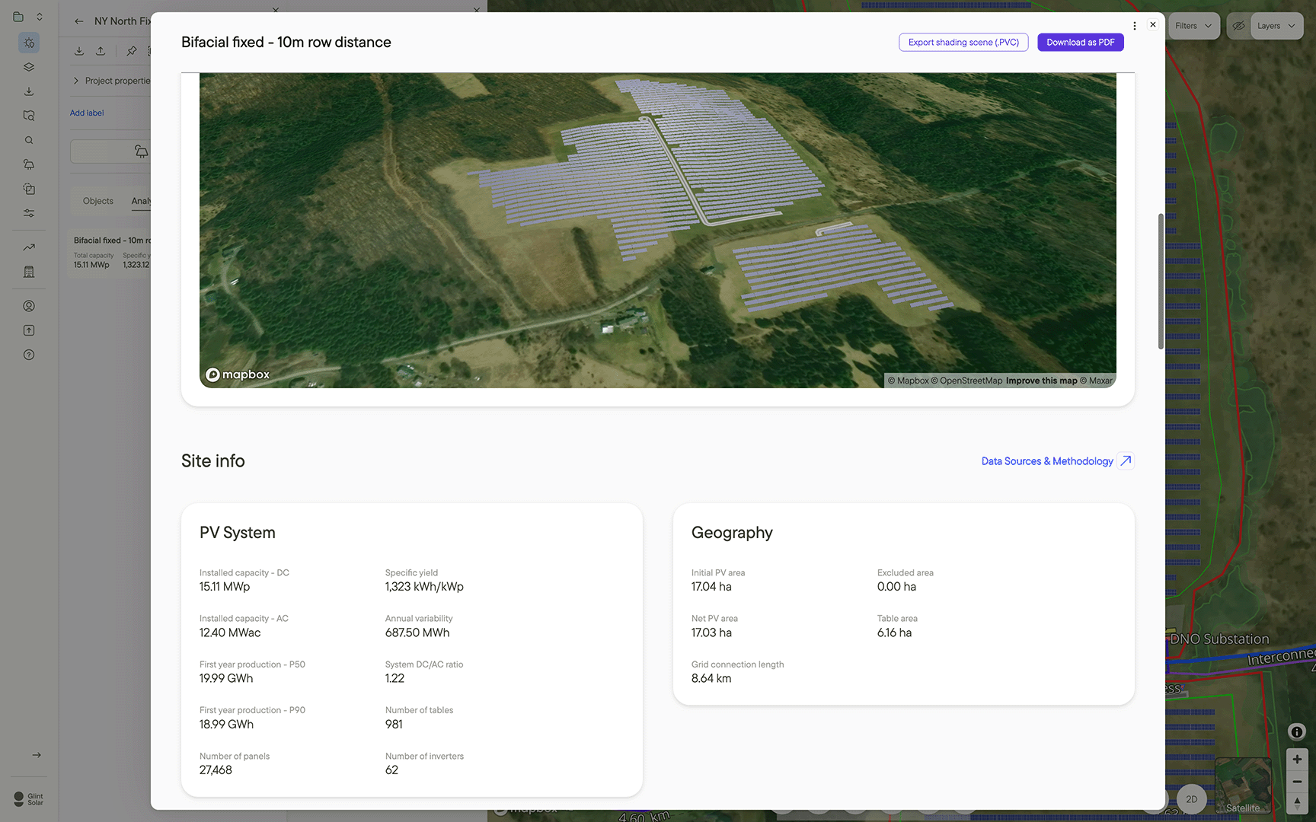Select the Satellite basemap thumbnail
Viewport: 1316px width, 822px height.
pyautogui.click(x=1242, y=785)
